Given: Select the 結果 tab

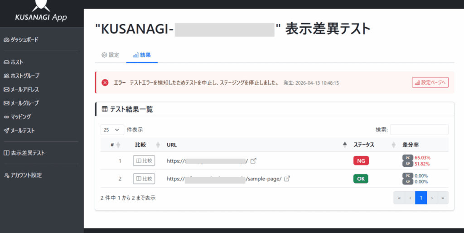Looking at the screenshot, I should point(142,55).
